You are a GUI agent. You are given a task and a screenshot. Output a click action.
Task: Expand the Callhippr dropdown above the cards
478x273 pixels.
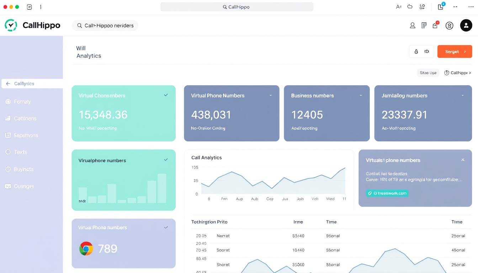[x=457, y=73]
